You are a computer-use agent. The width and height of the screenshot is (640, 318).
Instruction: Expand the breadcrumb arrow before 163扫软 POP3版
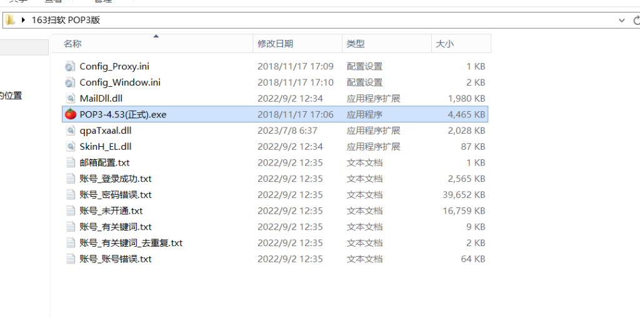(24, 20)
